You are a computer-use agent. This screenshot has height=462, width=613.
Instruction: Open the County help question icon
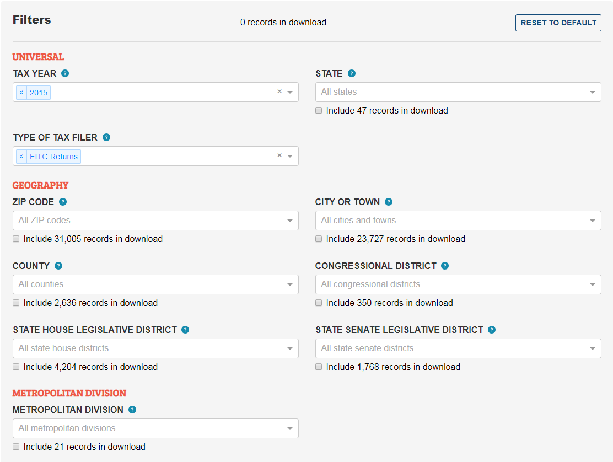58,266
